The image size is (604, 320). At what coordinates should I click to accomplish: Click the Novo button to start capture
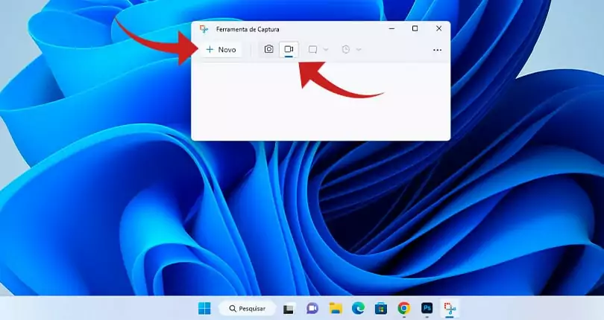pyautogui.click(x=221, y=50)
